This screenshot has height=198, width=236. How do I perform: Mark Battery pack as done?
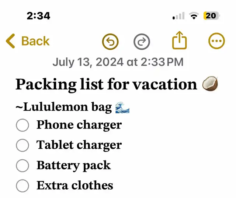tap(22, 166)
